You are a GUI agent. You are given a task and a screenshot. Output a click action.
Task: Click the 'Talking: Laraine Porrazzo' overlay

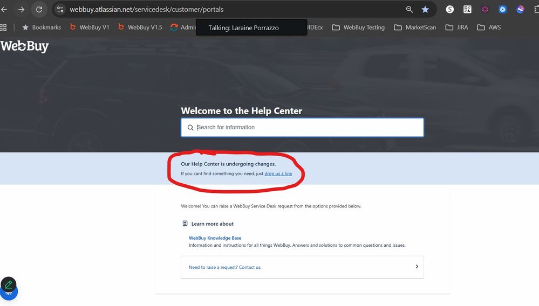251,27
